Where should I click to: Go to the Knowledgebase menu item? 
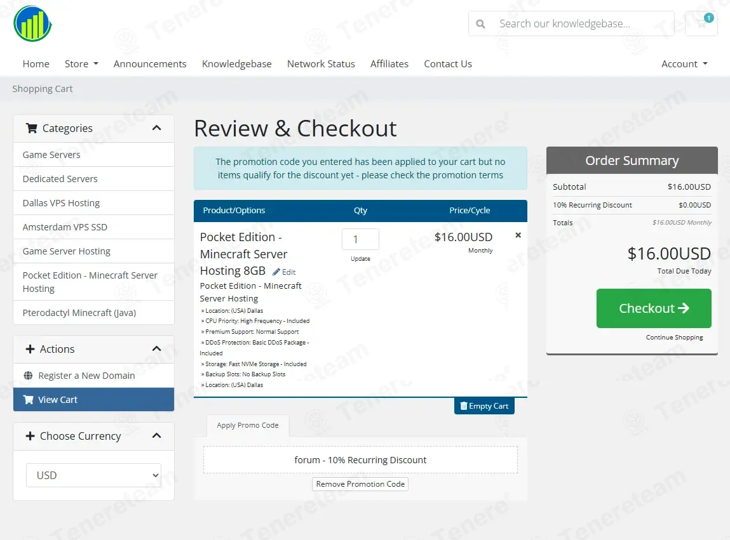tap(236, 63)
